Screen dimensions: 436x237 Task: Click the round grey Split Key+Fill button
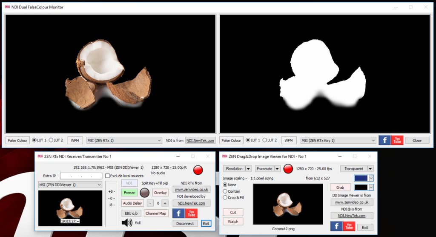click(145, 192)
